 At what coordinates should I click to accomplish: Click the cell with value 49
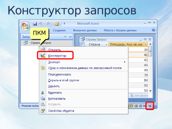138,70
